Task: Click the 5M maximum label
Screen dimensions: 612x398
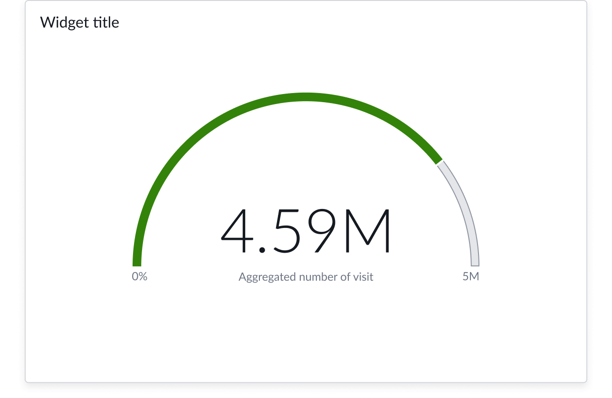Action: [x=471, y=276]
